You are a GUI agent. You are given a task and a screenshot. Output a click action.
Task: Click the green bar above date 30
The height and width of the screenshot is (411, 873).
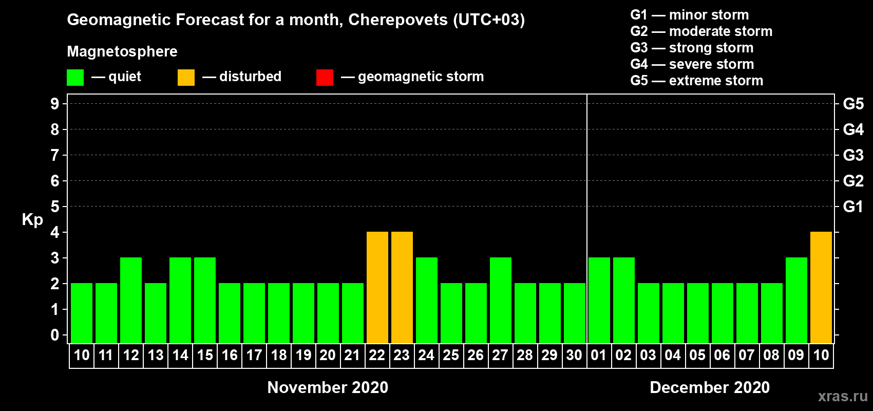pos(575,313)
